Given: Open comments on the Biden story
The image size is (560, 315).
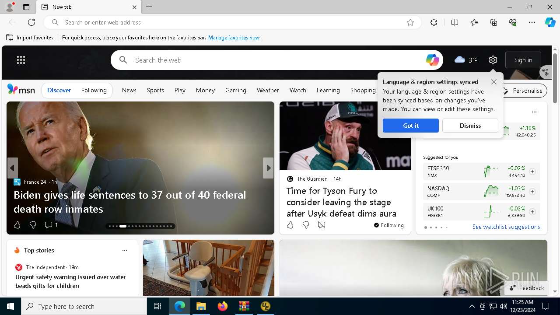Looking at the screenshot, I should tap(51, 225).
